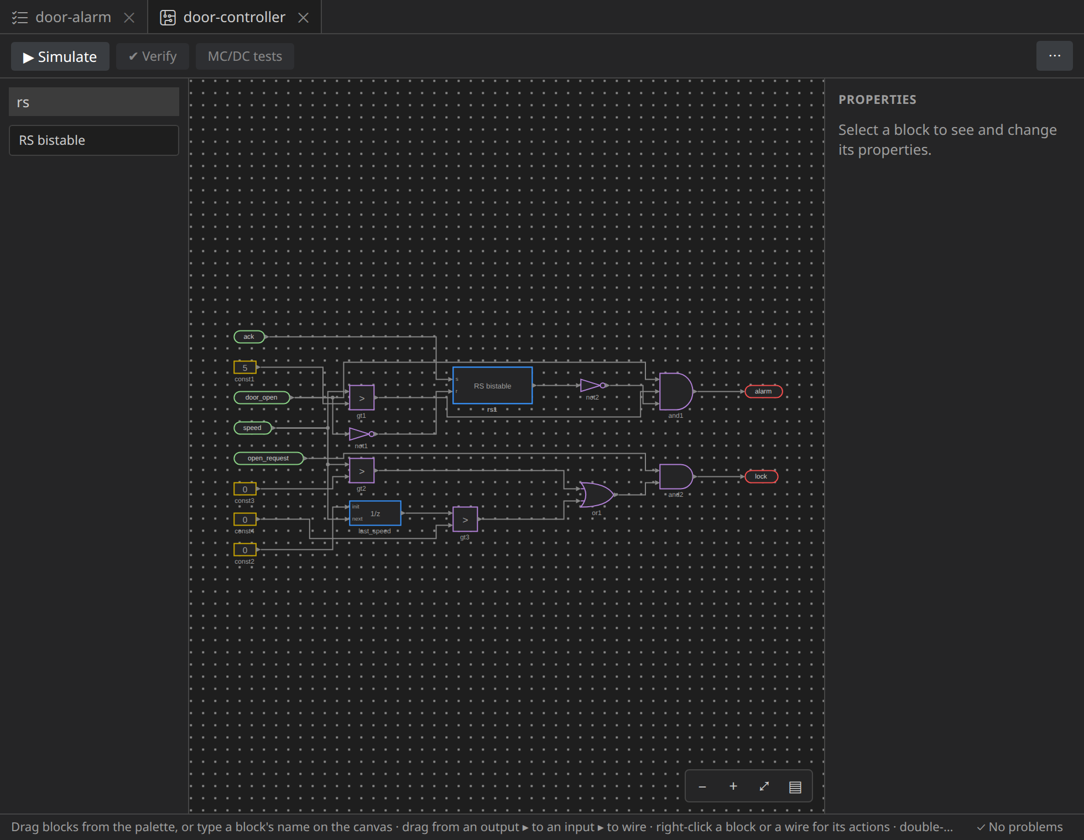Select the const2 constant block
Screen dimensions: 1084x840
(245, 550)
